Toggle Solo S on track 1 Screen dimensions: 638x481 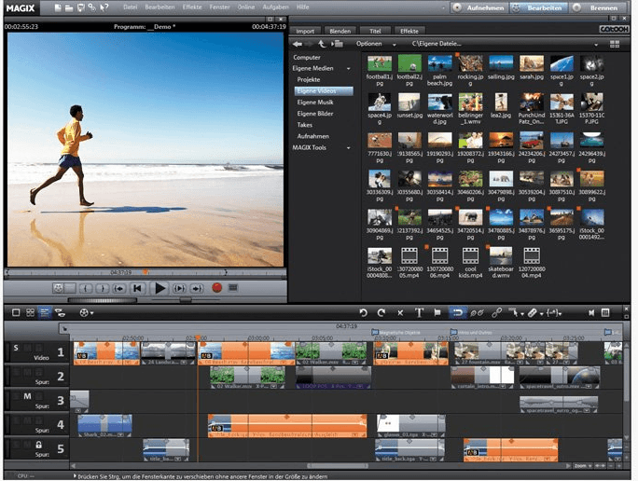tap(16, 348)
